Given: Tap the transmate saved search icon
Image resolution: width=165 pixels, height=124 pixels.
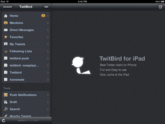Looking at the screenshot, I should 5,80.
